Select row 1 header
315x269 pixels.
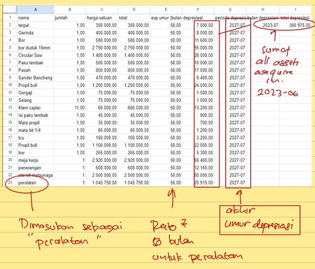click(10, 18)
